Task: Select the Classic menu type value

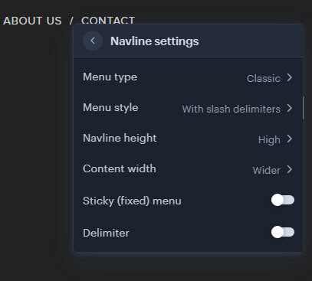Action: 264,78
